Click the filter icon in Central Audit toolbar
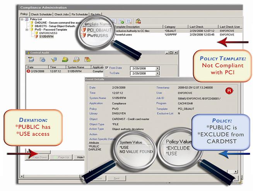 point(54,59)
